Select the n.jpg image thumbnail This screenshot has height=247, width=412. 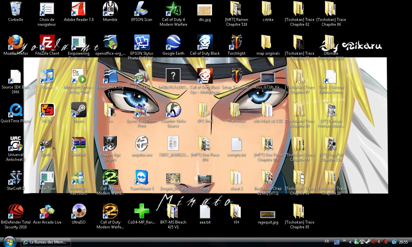[205, 179]
